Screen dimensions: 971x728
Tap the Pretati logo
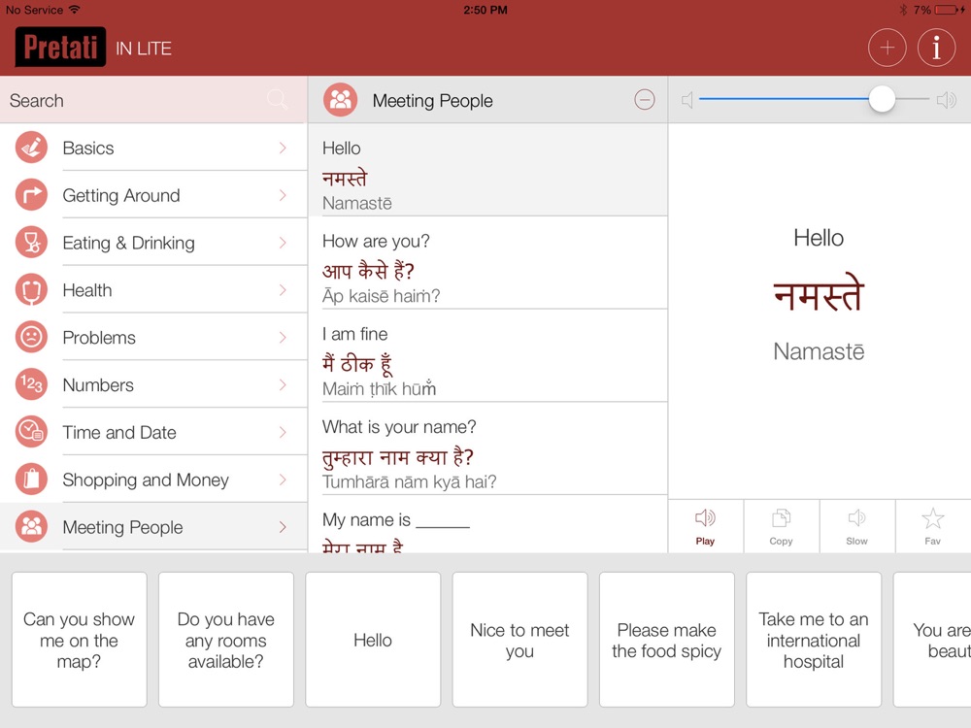tap(60, 47)
